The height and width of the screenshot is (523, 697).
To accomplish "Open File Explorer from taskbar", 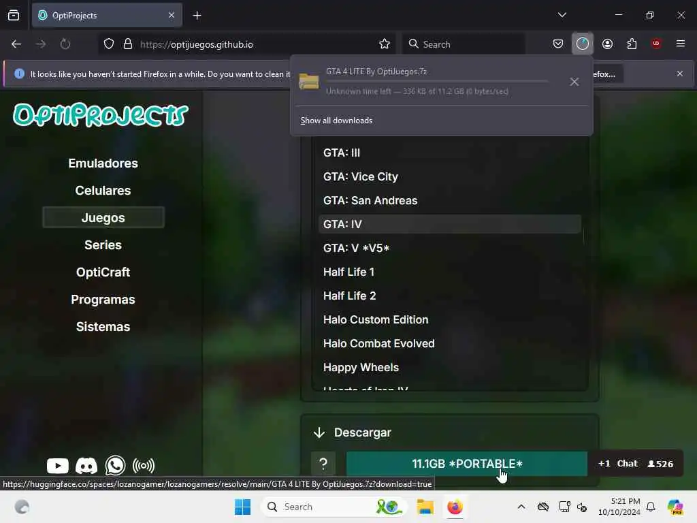I will coord(425,507).
